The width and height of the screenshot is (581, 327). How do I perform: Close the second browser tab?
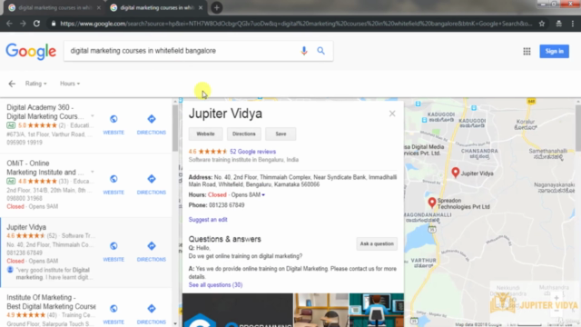[x=201, y=7]
